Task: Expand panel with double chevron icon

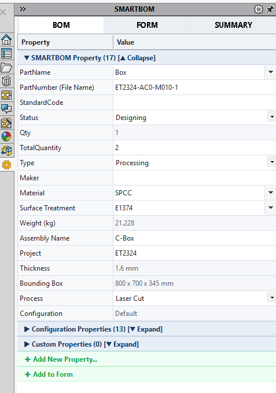Action: (x=23, y=9)
